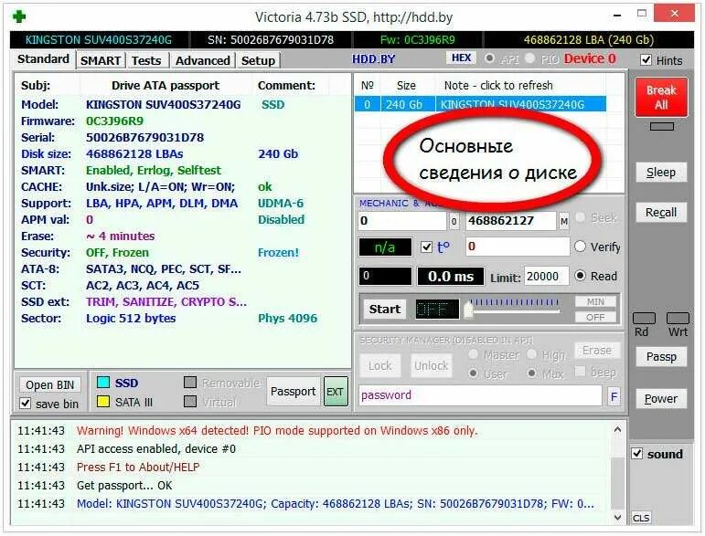Screen dimensions: 705x536
Task: Click the start LBA field showing 0
Action: [x=401, y=221]
